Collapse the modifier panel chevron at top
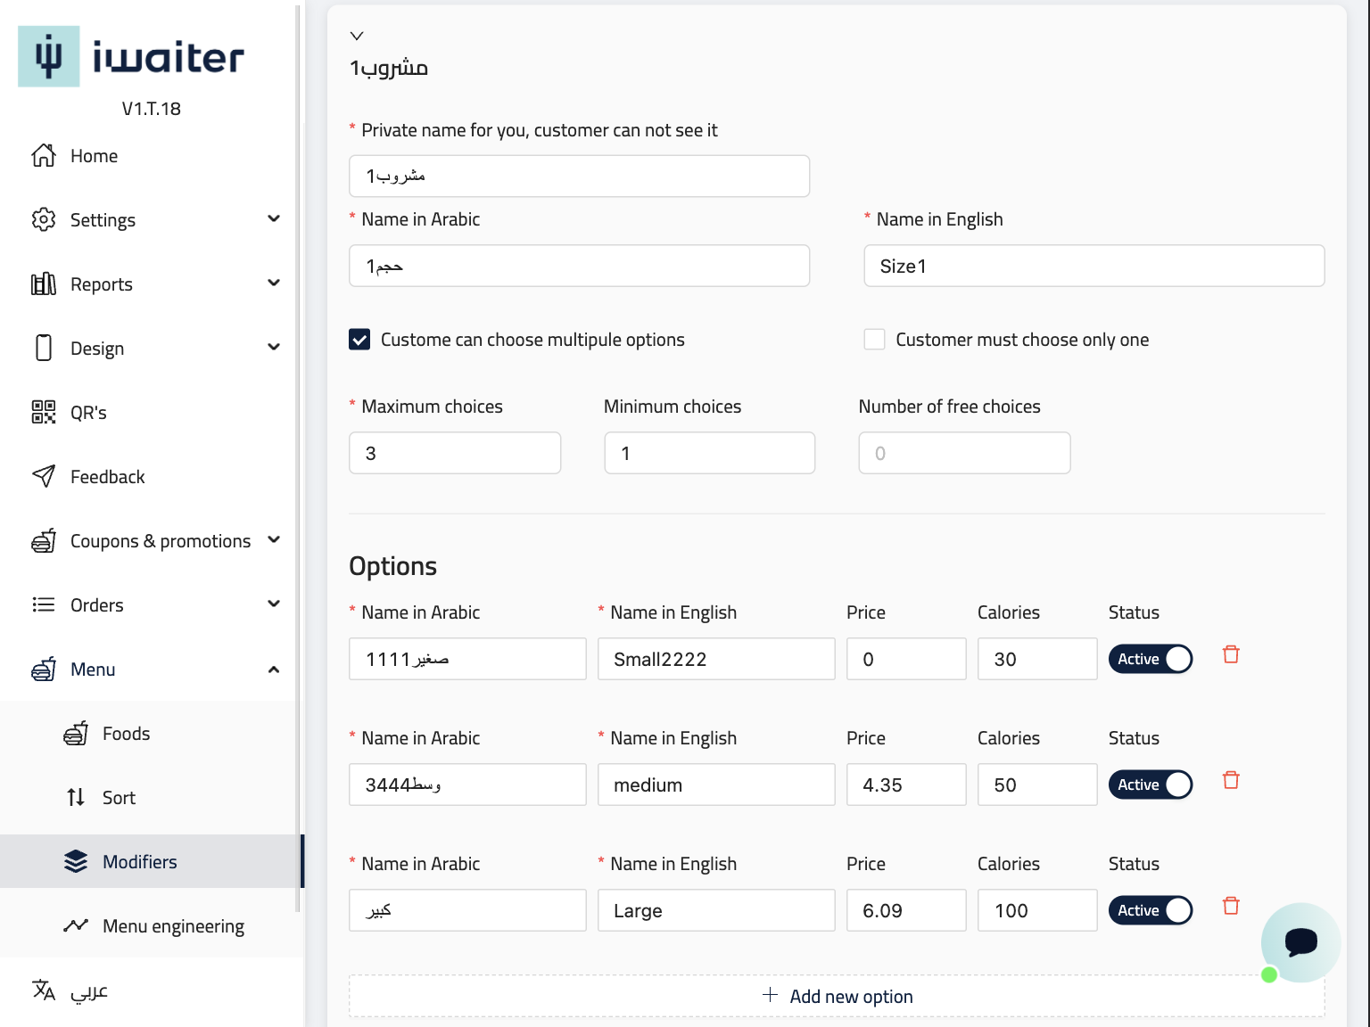Screen dimensions: 1370x1027 (357, 36)
